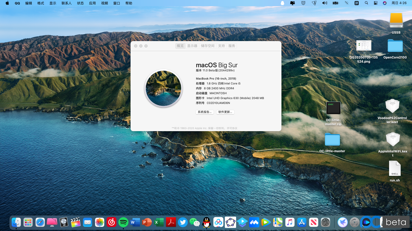Activate Siri from the menu bar
This screenshot has height=231, width=412.
click(x=385, y=3)
